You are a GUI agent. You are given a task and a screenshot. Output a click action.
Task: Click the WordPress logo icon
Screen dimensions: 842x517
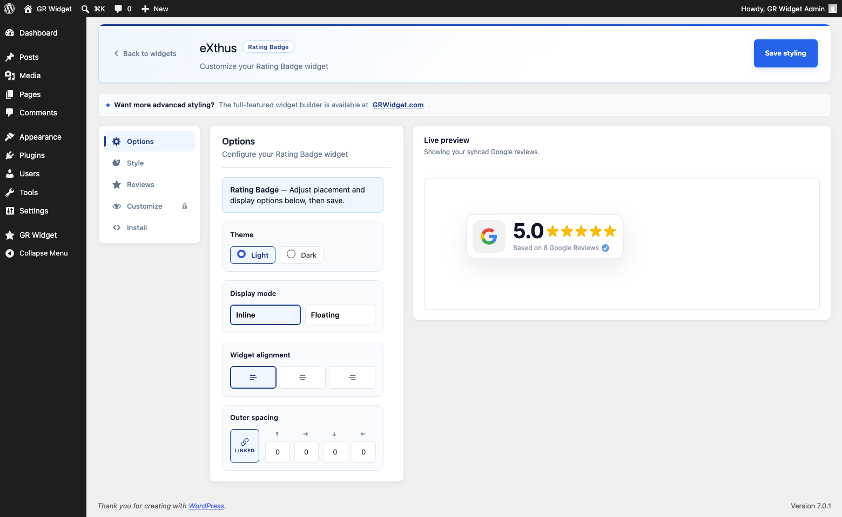9,9
